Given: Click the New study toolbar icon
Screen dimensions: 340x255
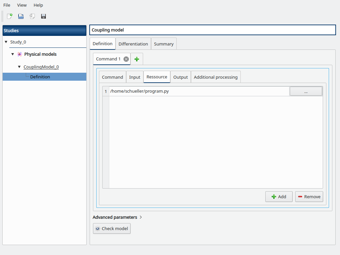Looking at the screenshot, I should tap(10, 16).
